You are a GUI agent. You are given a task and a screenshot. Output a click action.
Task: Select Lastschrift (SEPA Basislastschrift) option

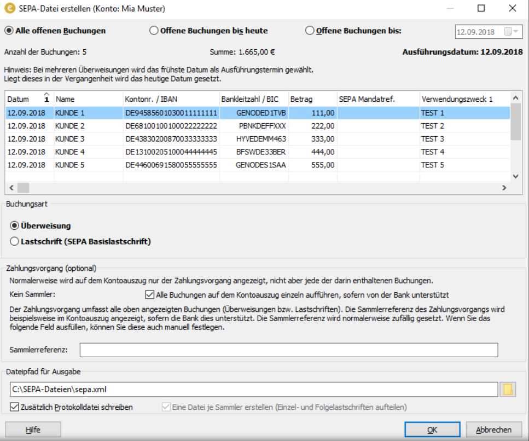(15, 241)
